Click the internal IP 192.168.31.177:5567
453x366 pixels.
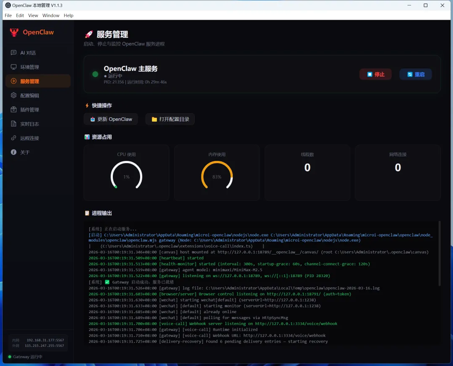tap(45, 340)
